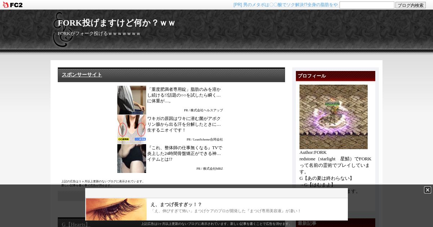Click the プロフィール sidebar heading

[x=336, y=76]
